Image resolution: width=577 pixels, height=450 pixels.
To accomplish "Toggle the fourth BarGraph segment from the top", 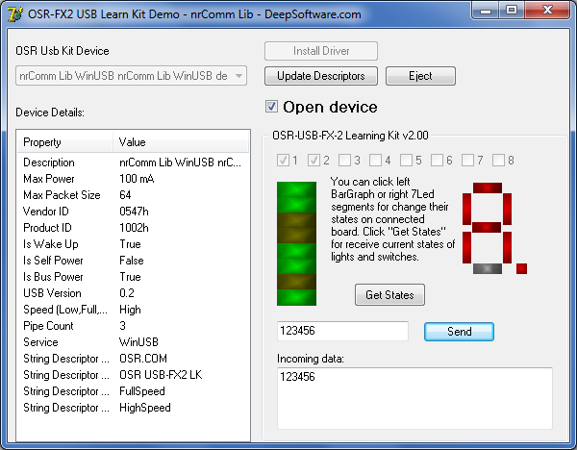I will [296, 236].
